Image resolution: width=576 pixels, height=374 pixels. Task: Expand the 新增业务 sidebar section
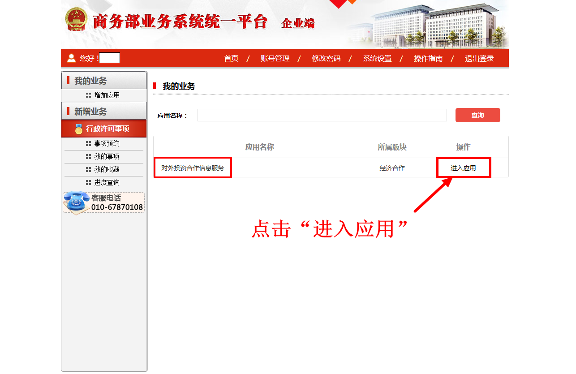104,112
